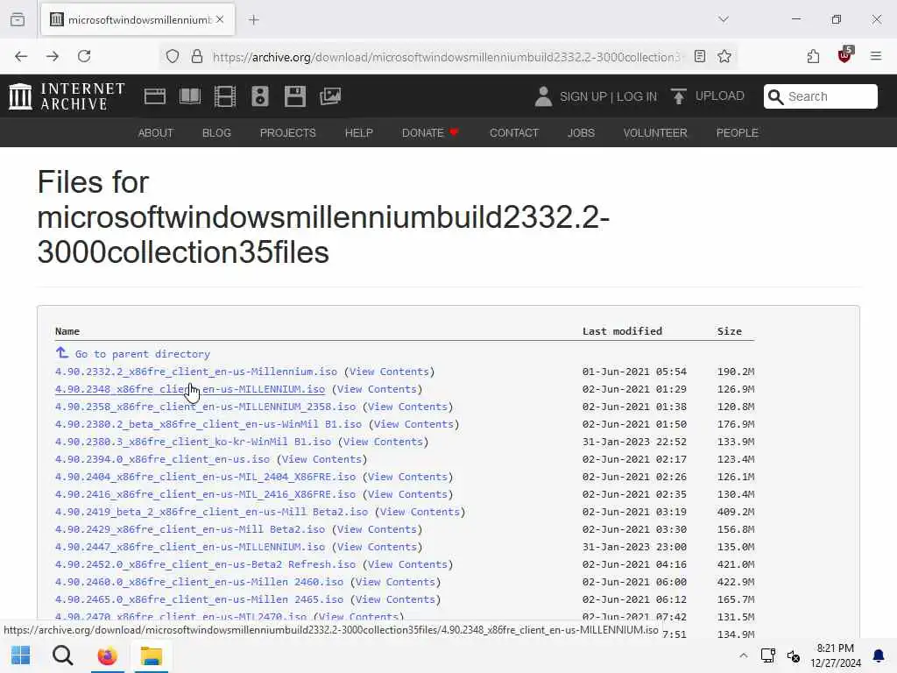The height and width of the screenshot is (673, 897).
Task: Download 4.90.2416 MIL_2416_X86FRE.iso
Action: (205, 494)
